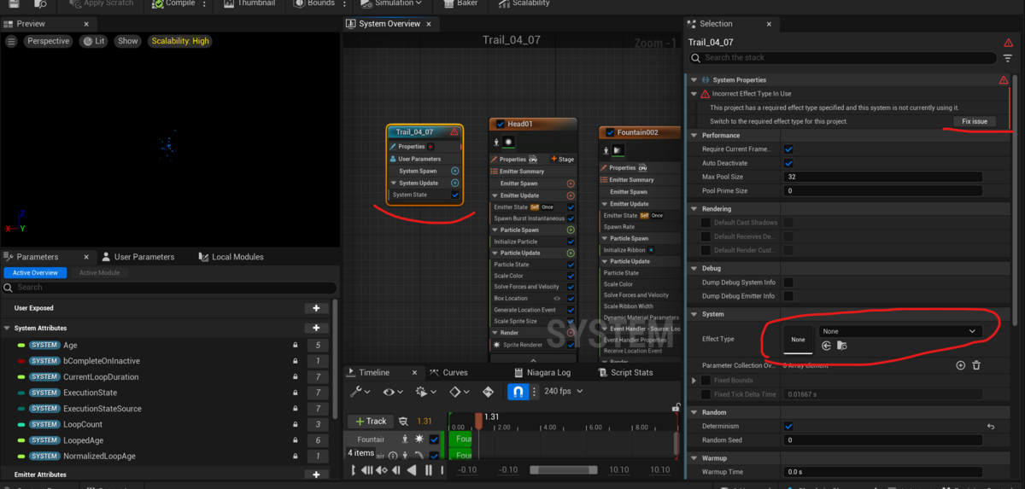1025x489 pixels.
Task: Add module to Head01 Particle Spawn
Action: point(571,230)
